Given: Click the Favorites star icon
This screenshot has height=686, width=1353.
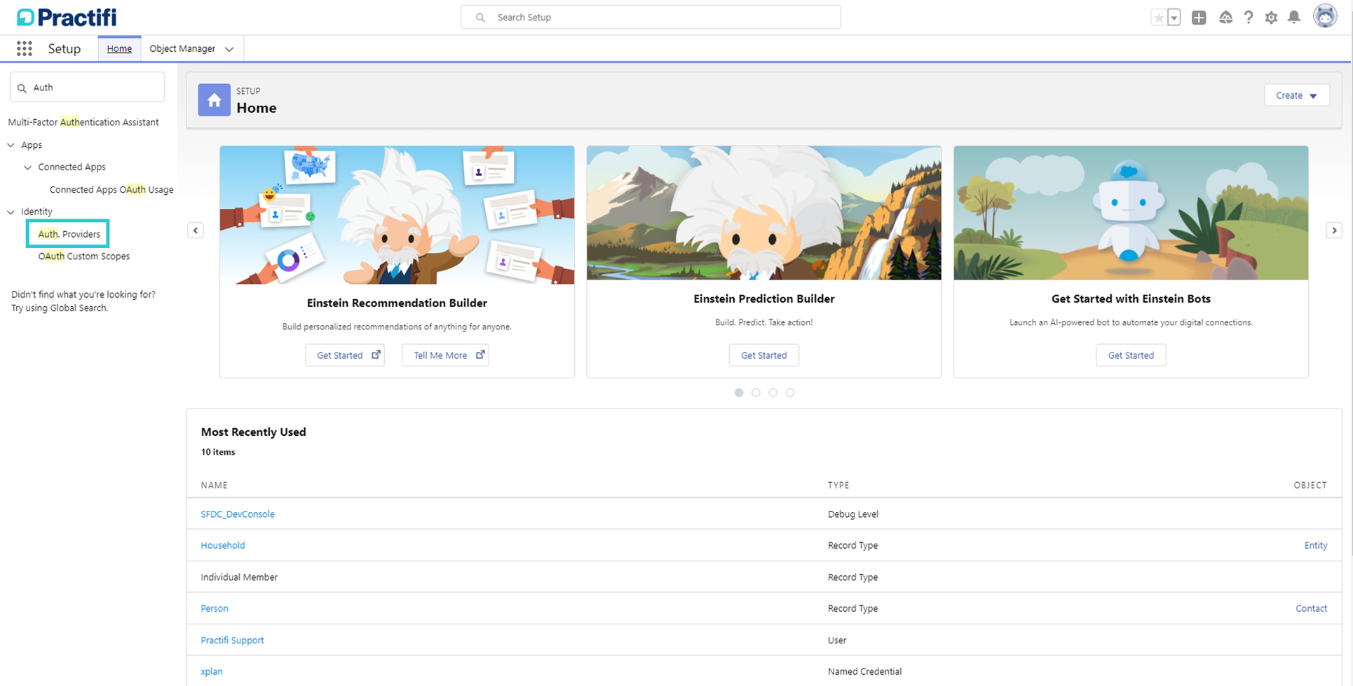Looking at the screenshot, I should pyautogui.click(x=1159, y=18).
